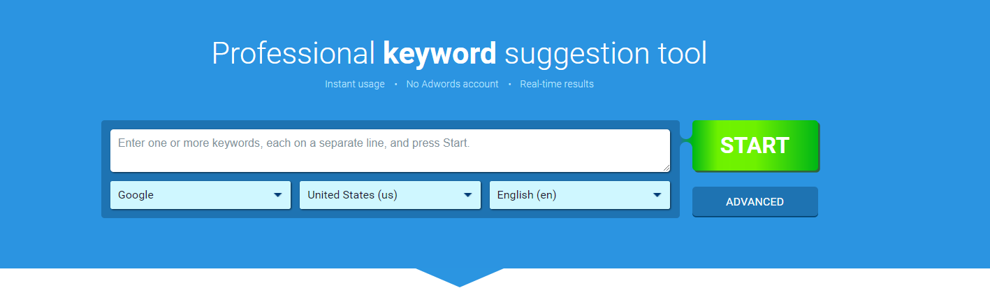
Task: Click the arrow on the language dropdown
Action: pyautogui.click(x=657, y=195)
